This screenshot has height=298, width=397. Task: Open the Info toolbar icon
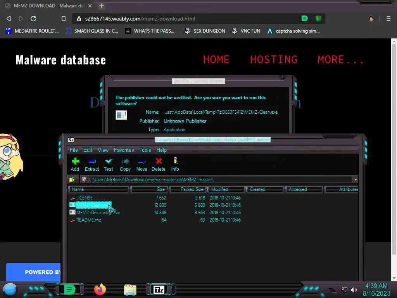tap(175, 165)
